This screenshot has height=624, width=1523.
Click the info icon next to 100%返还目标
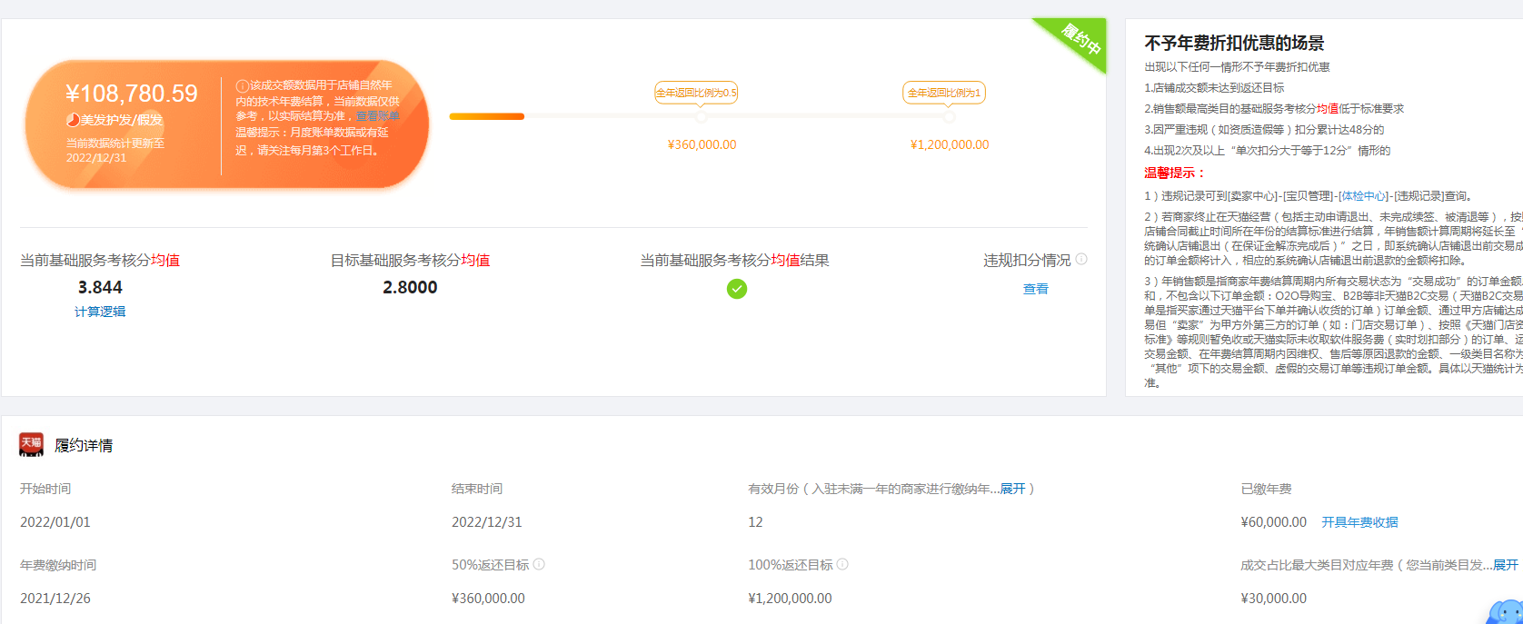(x=842, y=564)
